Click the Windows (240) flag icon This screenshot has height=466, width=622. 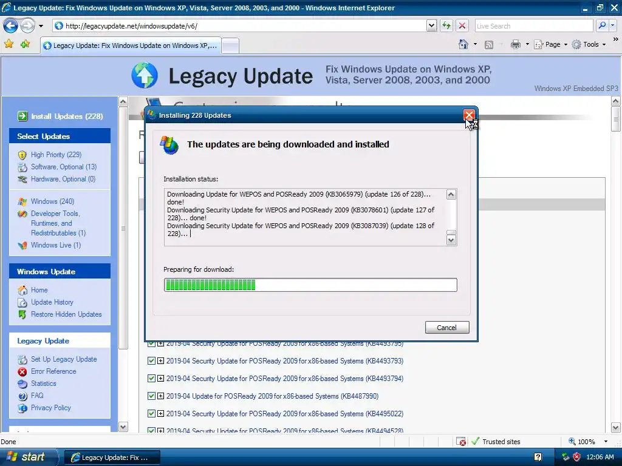pos(22,201)
